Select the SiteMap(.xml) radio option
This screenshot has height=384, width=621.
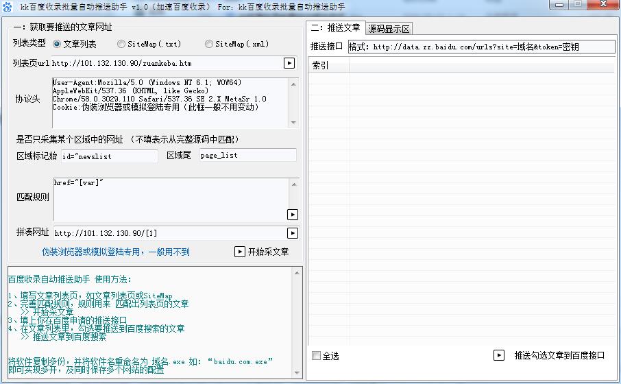[x=209, y=44]
